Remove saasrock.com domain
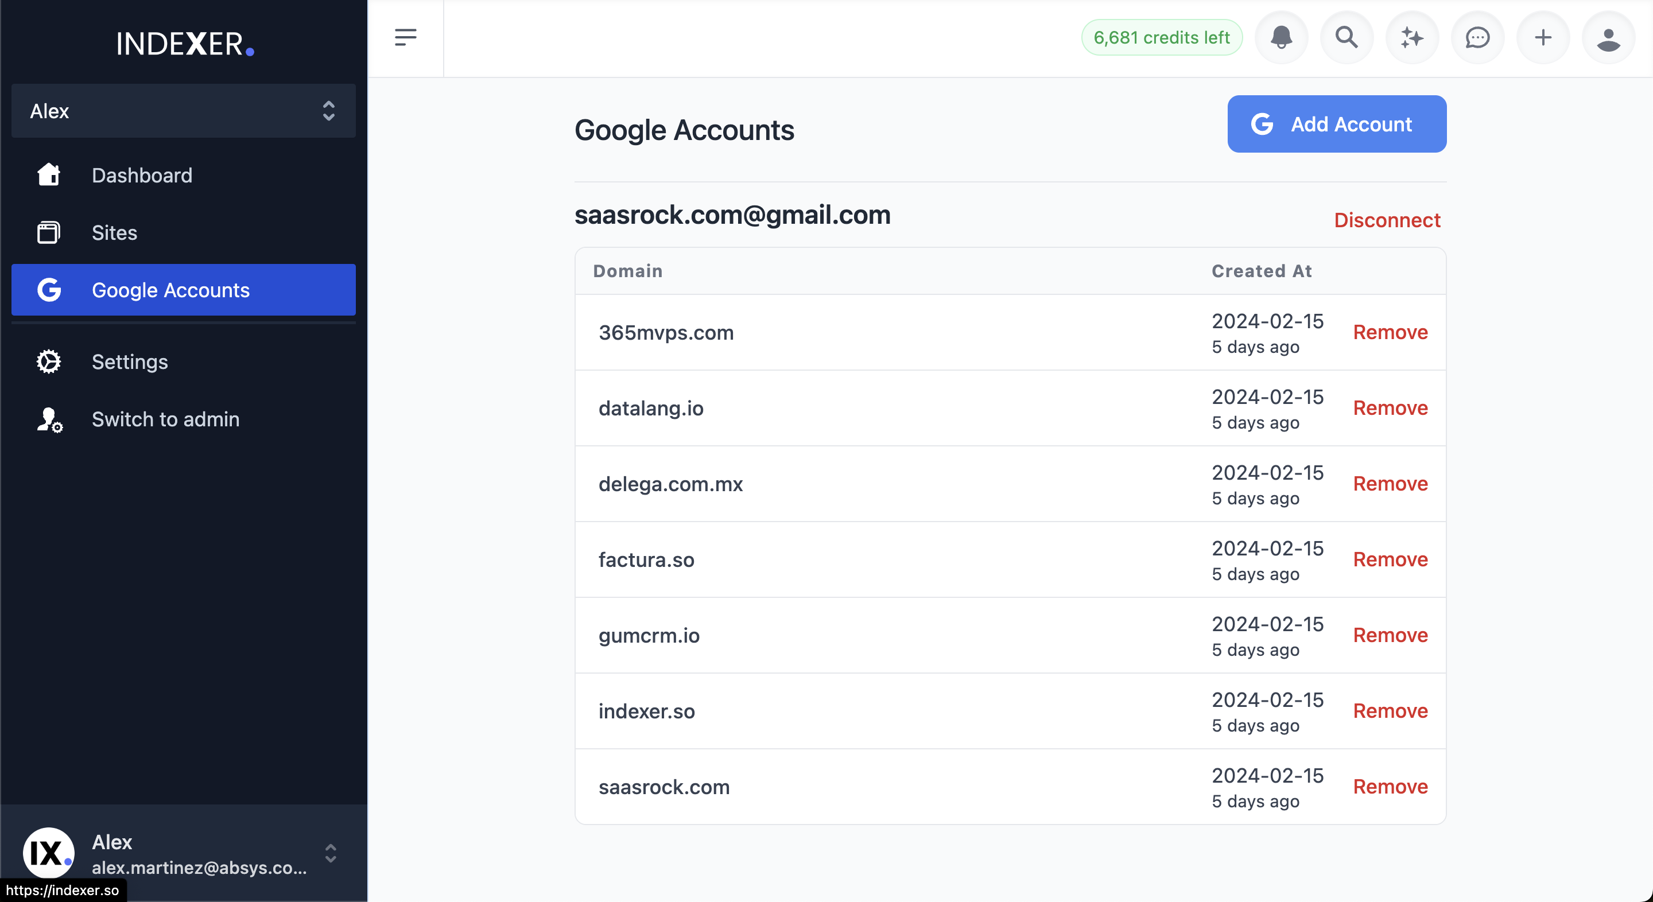This screenshot has width=1653, height=902. pos(1390,787)
